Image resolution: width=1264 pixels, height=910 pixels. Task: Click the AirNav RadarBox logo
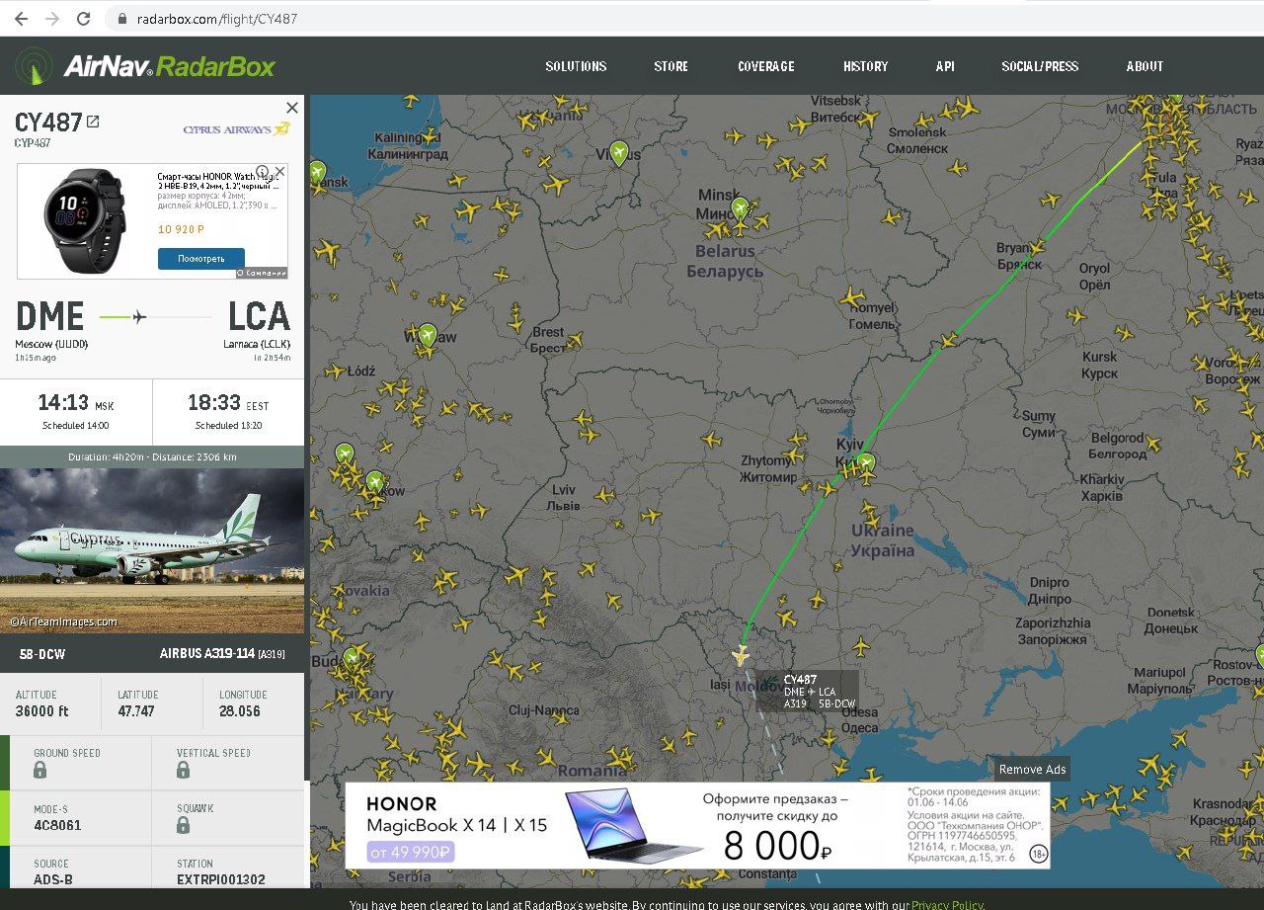144,66
